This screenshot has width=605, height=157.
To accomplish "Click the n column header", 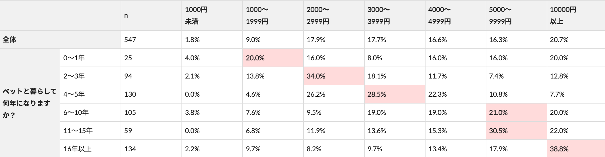I will pos(126,16).
